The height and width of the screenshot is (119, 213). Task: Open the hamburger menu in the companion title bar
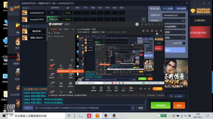click(152, 24)
